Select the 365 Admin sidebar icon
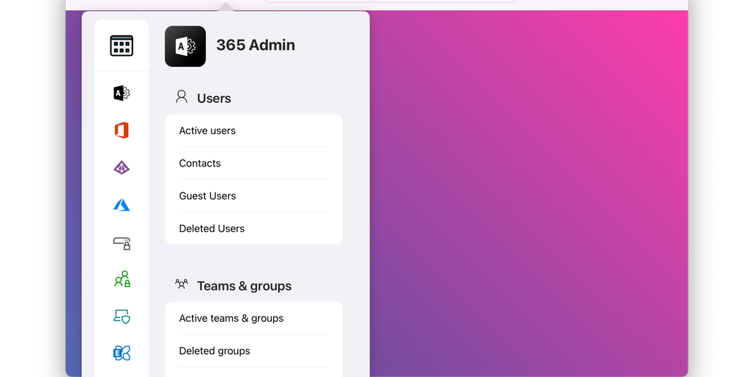This screenshot has width=754, height=377. (x=121, y=93)
